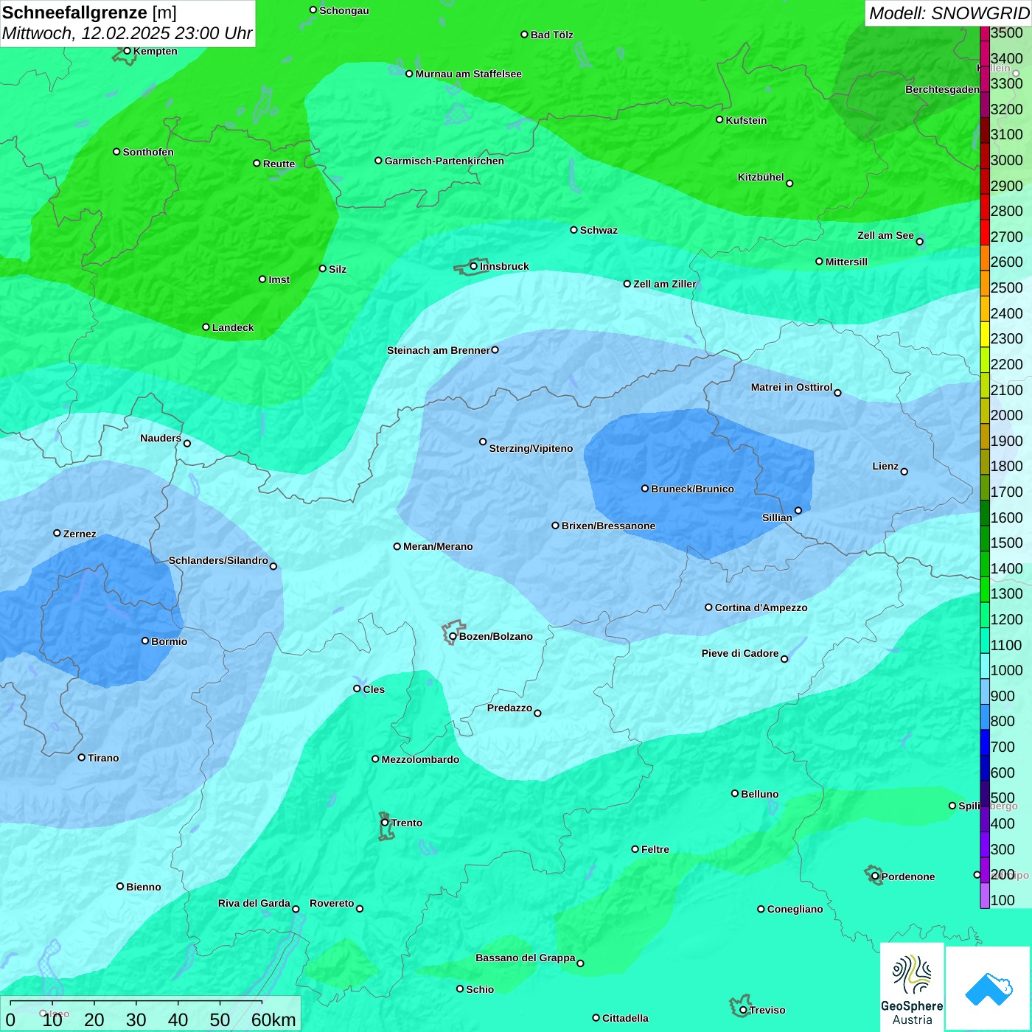Click the Meran/Merano label
Screen dimensions: 1032x1032
438,546
